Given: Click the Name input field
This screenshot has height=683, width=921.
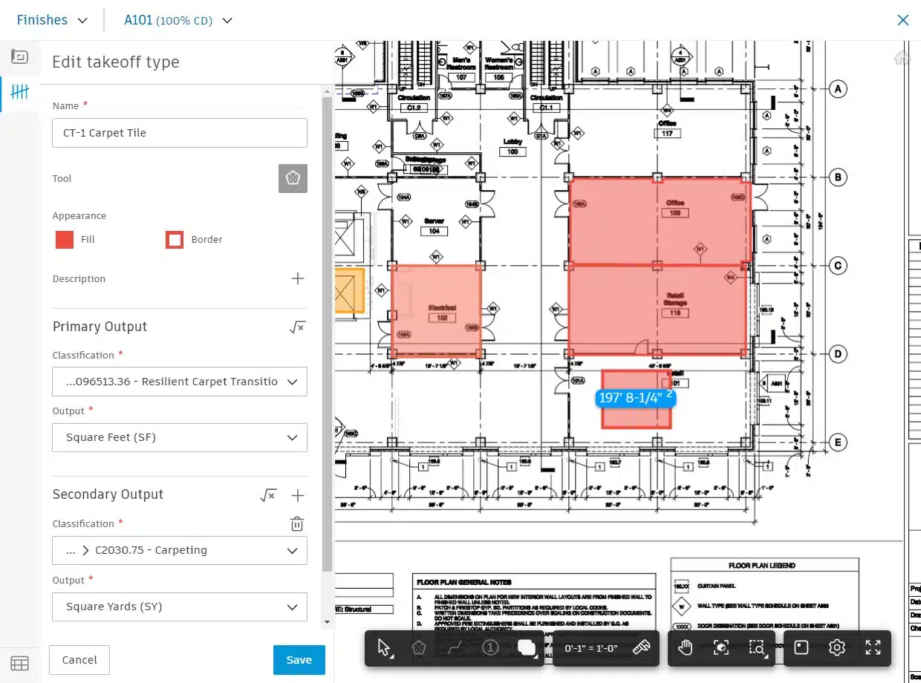Looking at the screenshot, I should coord(179,132).
